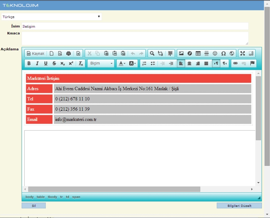Click the Preview document icon
Image resolution: width=270 pixels, height=218 pixels.
(x=60, y=53)
